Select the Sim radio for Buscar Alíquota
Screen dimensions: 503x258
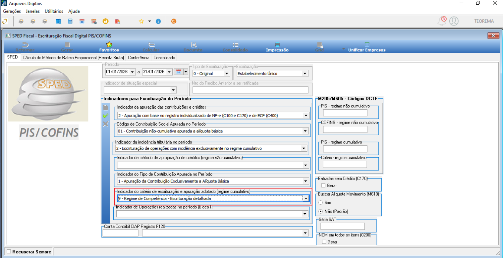pos(320,202)
